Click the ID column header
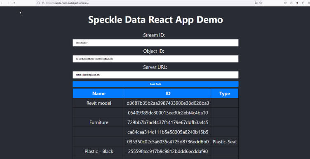The width and height of the screenshot is (310, 159). (168, 93)
